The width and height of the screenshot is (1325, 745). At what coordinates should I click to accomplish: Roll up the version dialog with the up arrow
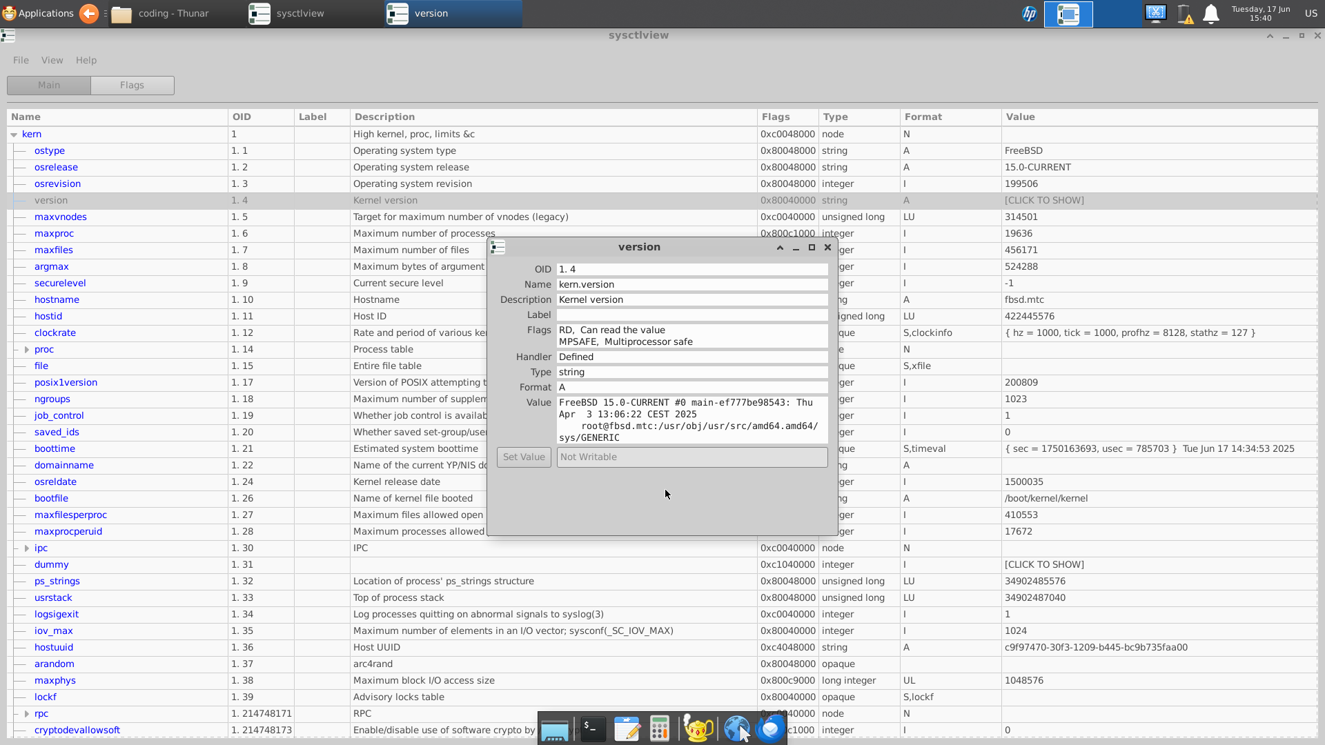pyautogui.click(x=780, y=247)
